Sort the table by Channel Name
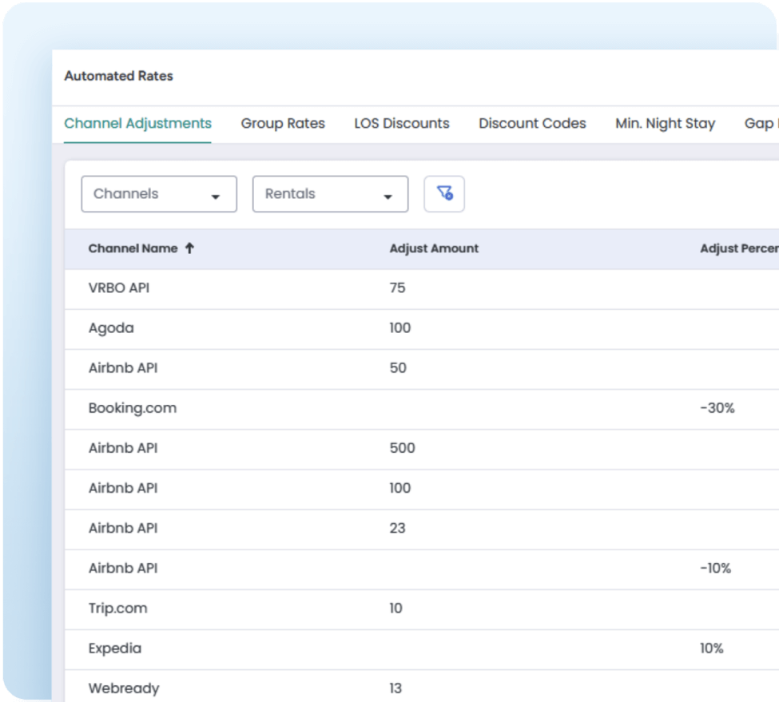The width and height of the screenshot is (779, 702). pyautogui.click(x=133, y=248)
